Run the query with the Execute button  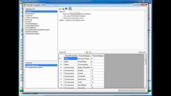70,9
